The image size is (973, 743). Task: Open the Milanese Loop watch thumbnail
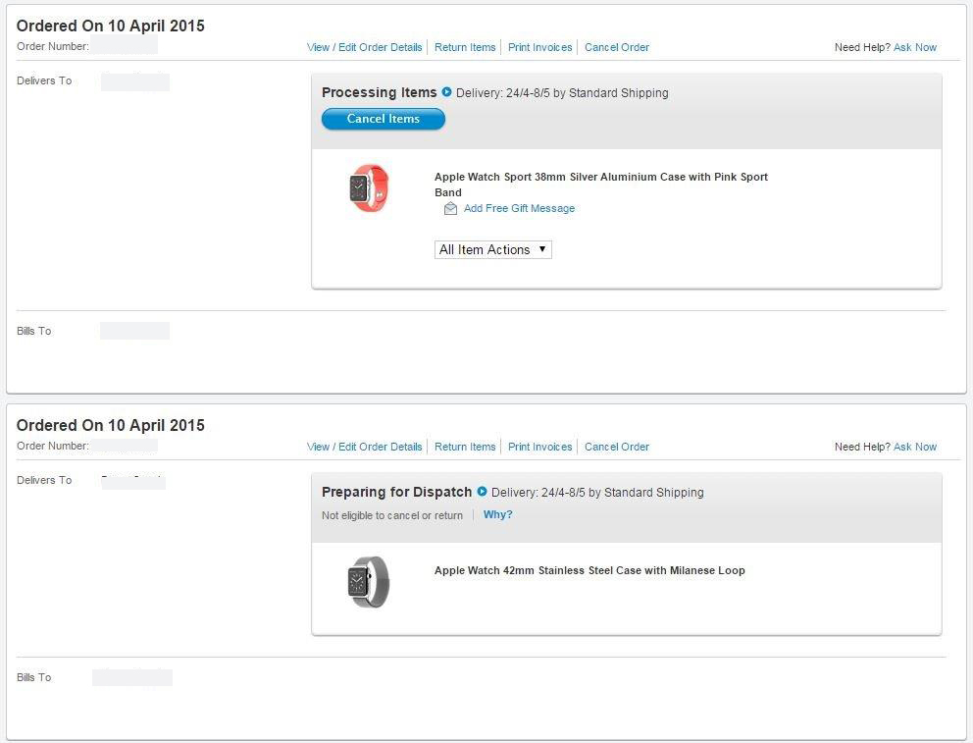point(369,581)
